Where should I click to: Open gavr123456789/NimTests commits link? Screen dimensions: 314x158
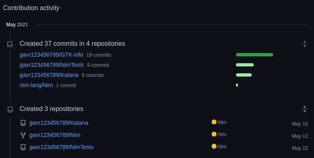click(52, 65)
